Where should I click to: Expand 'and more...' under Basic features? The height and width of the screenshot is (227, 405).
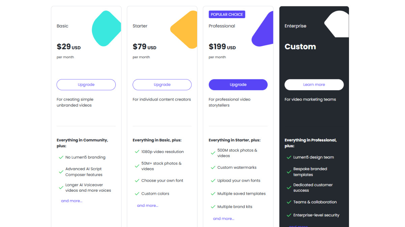tap(72, 201)
